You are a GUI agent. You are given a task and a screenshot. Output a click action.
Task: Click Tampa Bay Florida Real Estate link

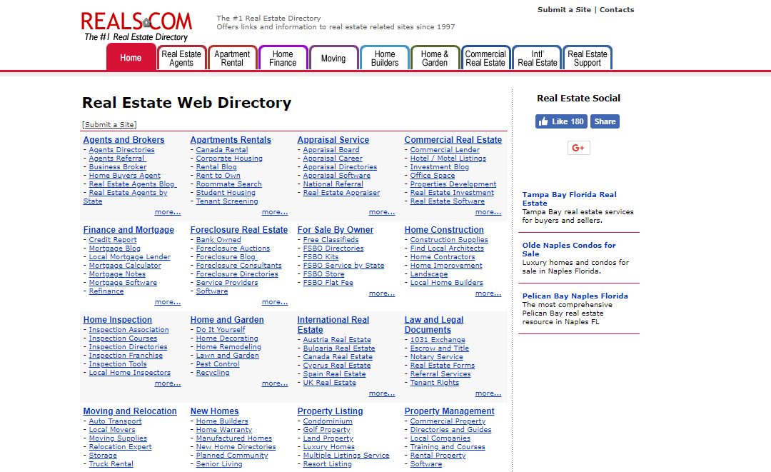click(x=569, y=199)
